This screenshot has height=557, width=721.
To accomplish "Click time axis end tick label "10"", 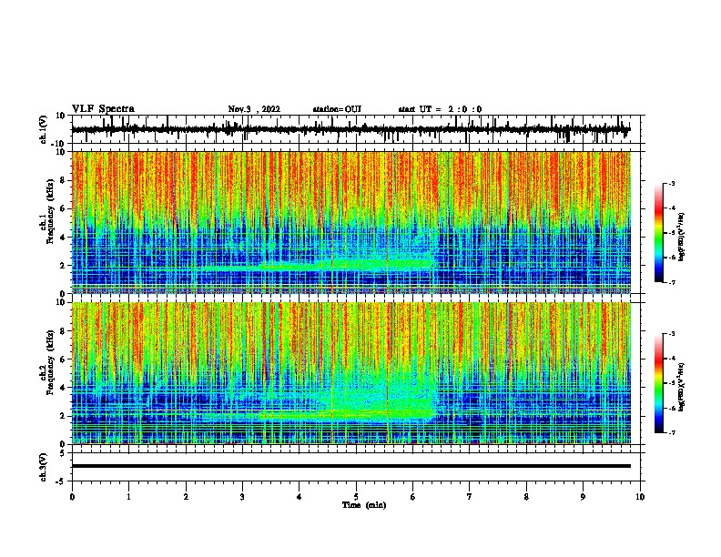I will 640,497.
